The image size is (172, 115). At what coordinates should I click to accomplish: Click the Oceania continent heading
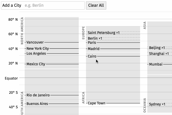(145, 105)
